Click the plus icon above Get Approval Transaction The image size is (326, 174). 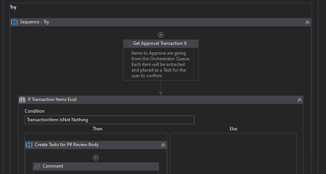coord(161,35)
